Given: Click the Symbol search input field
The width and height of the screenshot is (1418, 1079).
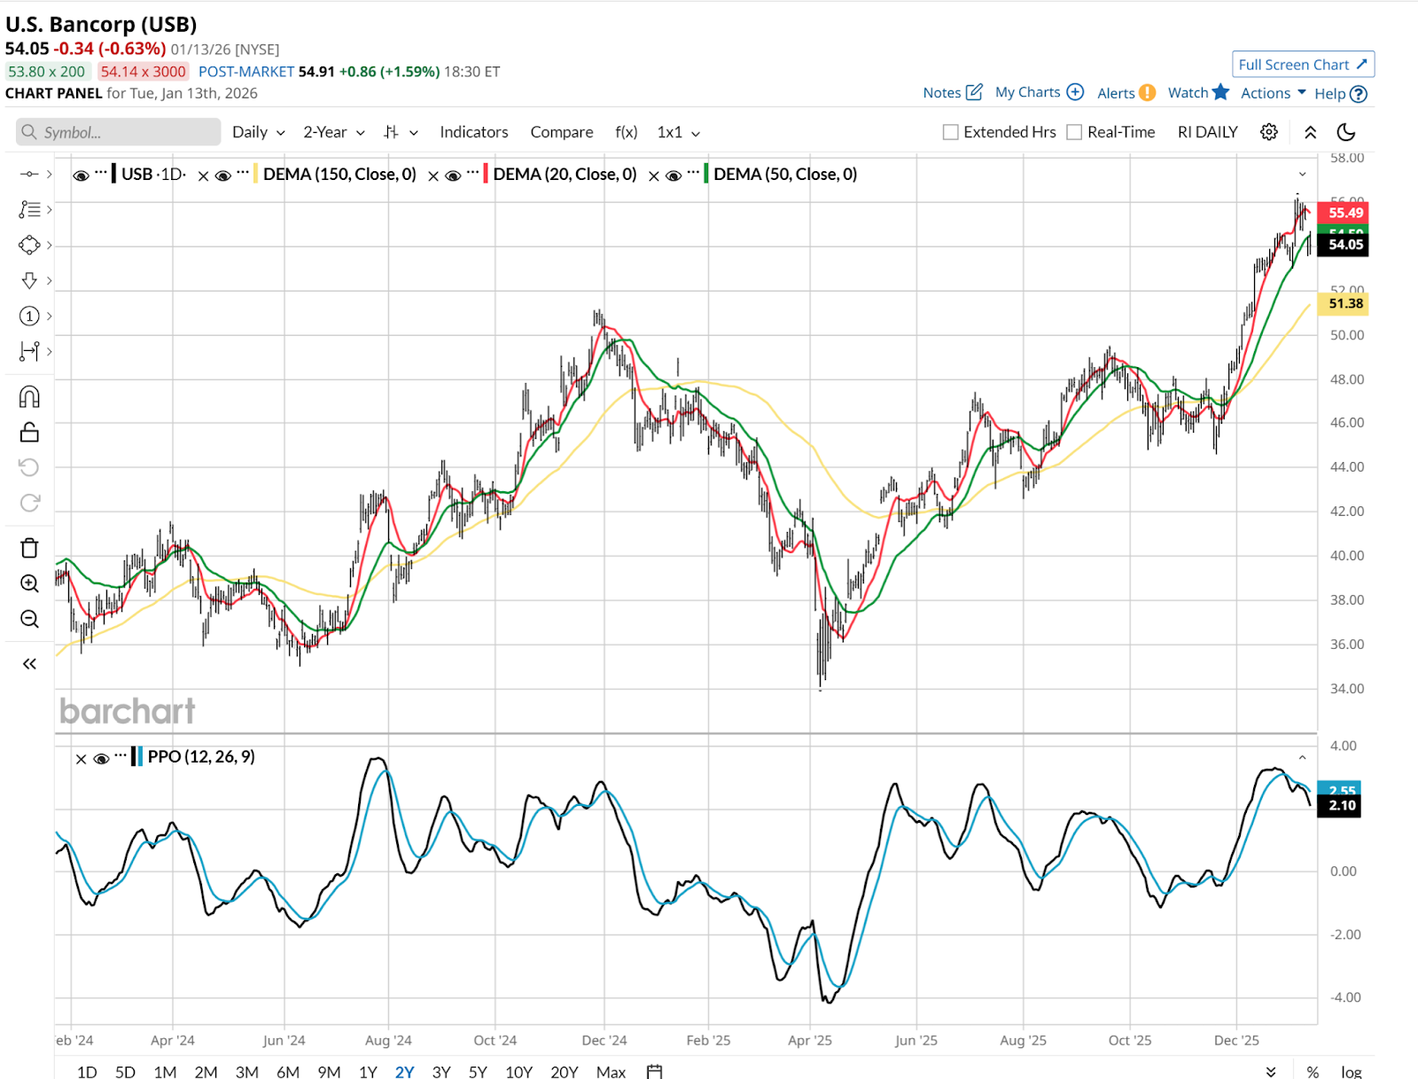Looking at the screenshot, I should [x=119, y=132].
